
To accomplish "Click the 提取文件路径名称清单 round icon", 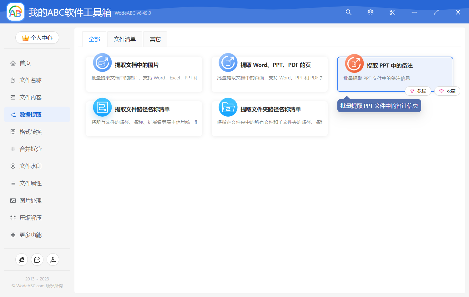I will pos(102,107).
